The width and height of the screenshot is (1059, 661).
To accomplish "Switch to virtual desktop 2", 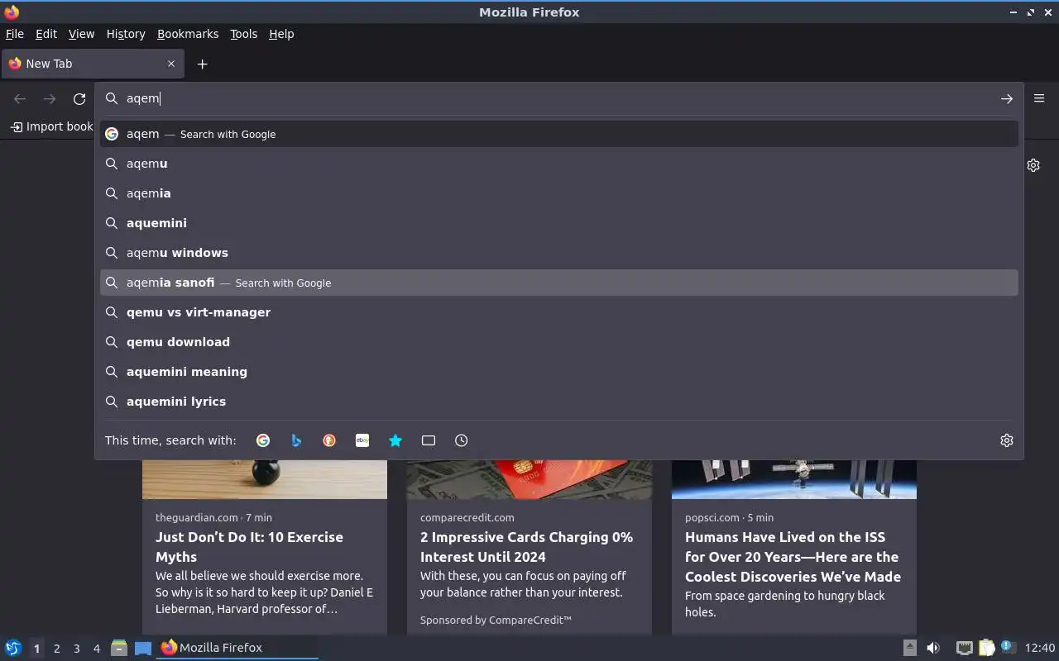I will [x=56, y=649].
